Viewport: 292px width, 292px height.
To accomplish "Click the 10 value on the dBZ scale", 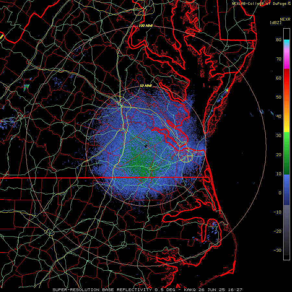I will pos(279,174).
